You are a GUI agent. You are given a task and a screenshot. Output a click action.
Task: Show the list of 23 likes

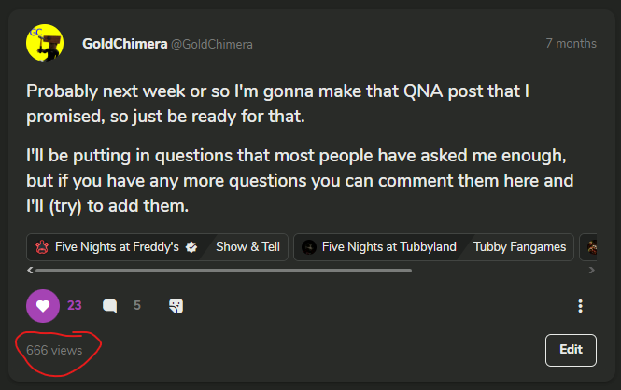point(75,305)
